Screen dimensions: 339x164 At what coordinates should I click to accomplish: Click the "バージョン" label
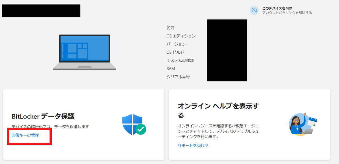[176, 44]
